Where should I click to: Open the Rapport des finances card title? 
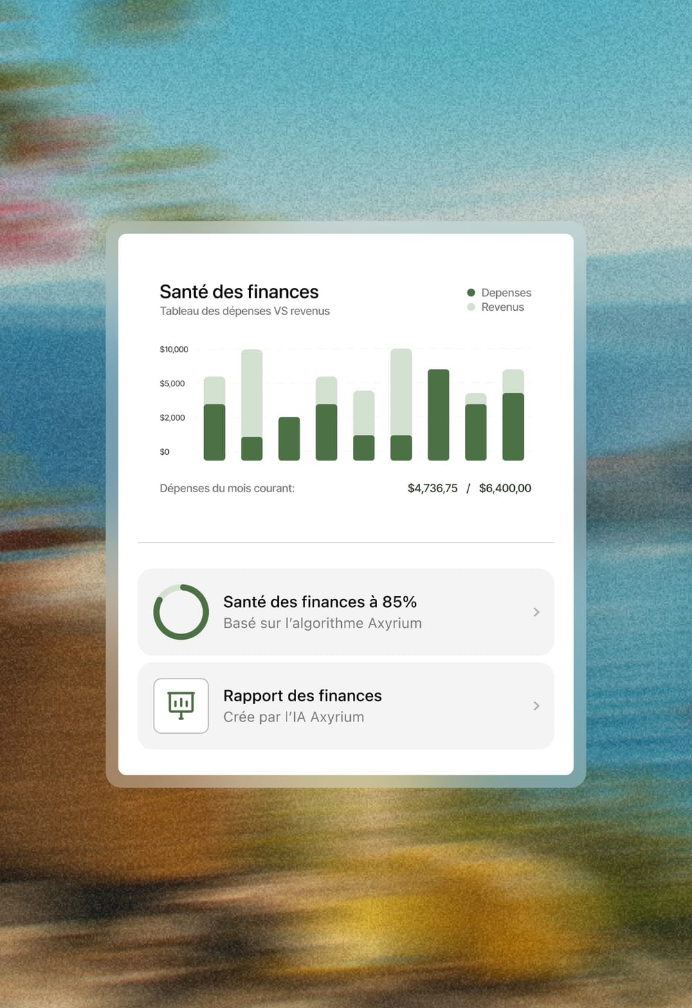[x=302, y=696]
